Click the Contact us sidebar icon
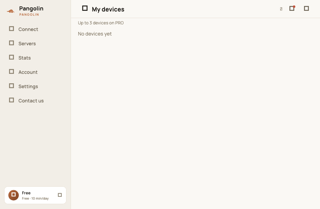 11,100
